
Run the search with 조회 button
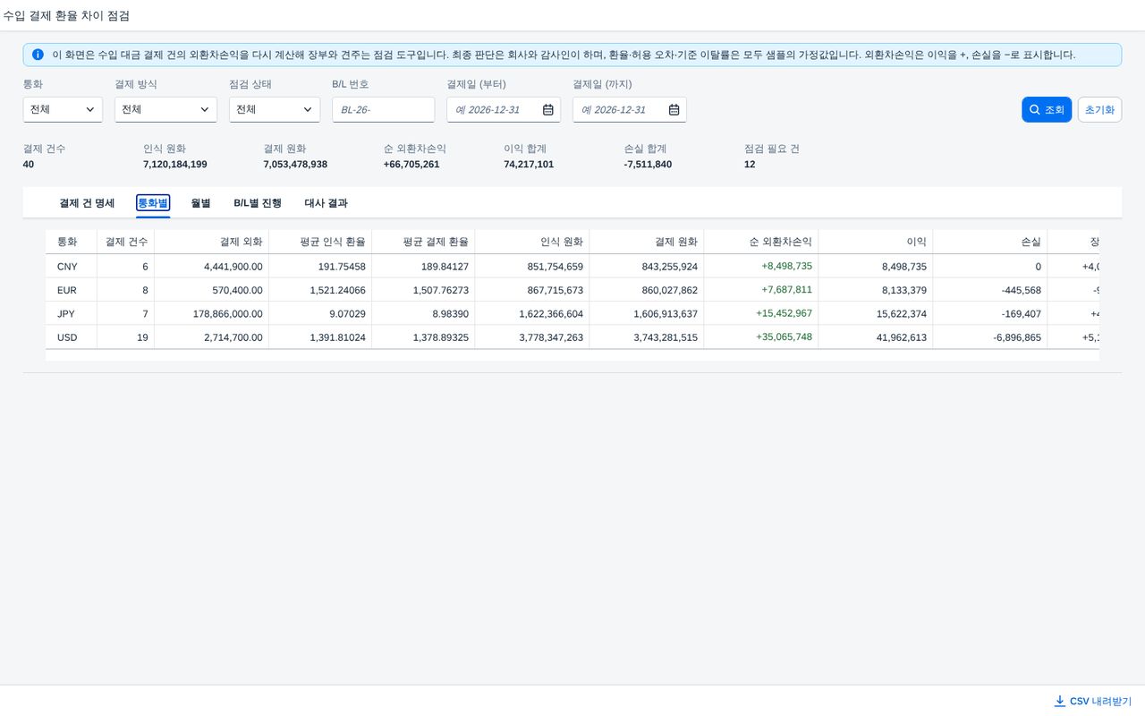(x=1047, y=109)
